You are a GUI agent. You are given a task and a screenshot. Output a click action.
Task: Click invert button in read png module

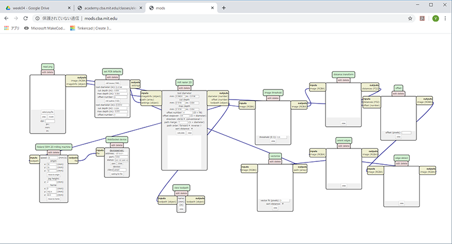pos(51,117)
